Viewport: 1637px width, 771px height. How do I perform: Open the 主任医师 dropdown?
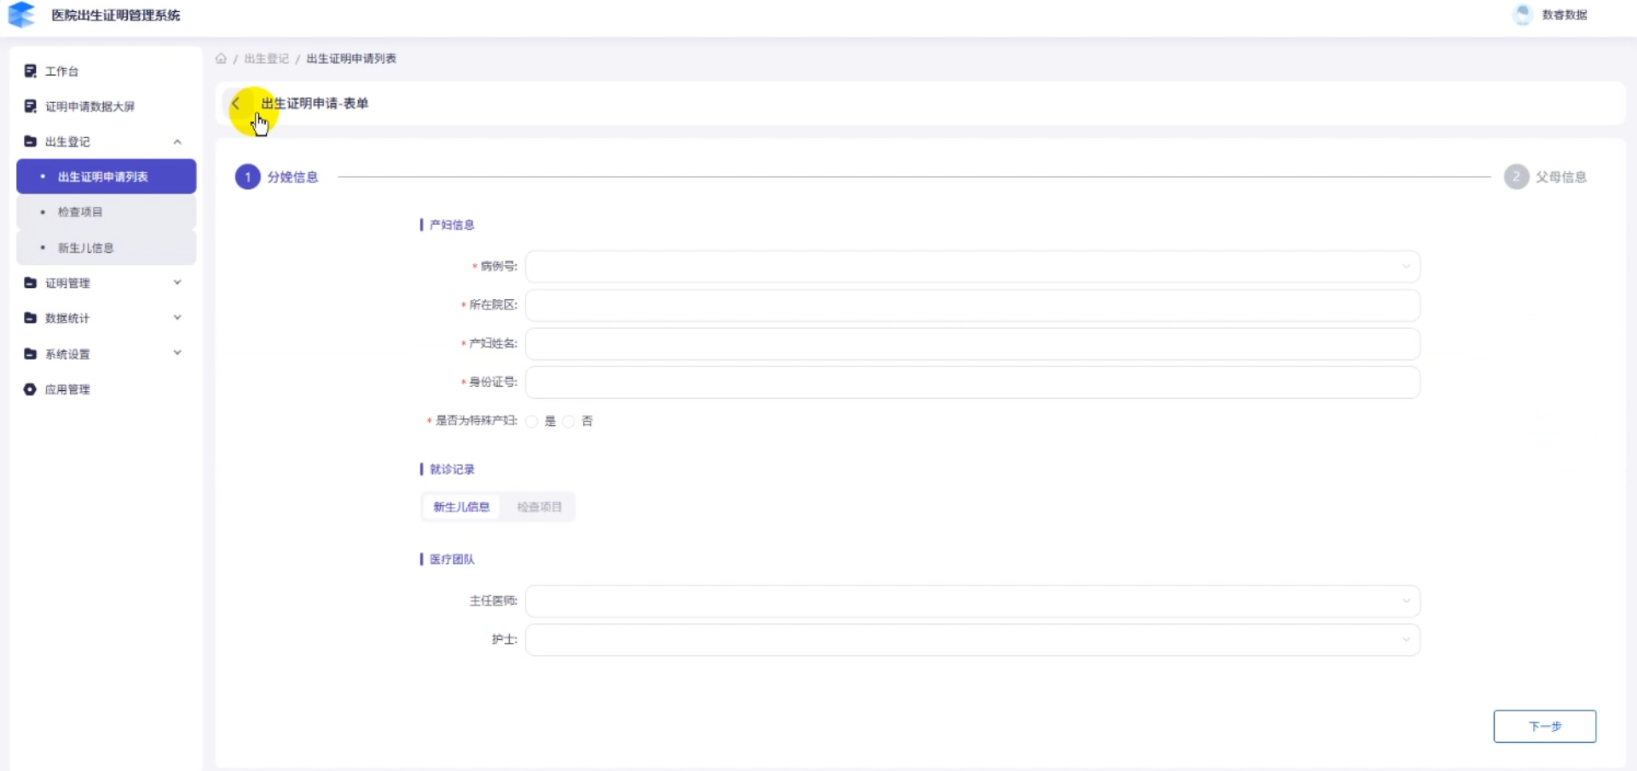click(973, 601)
